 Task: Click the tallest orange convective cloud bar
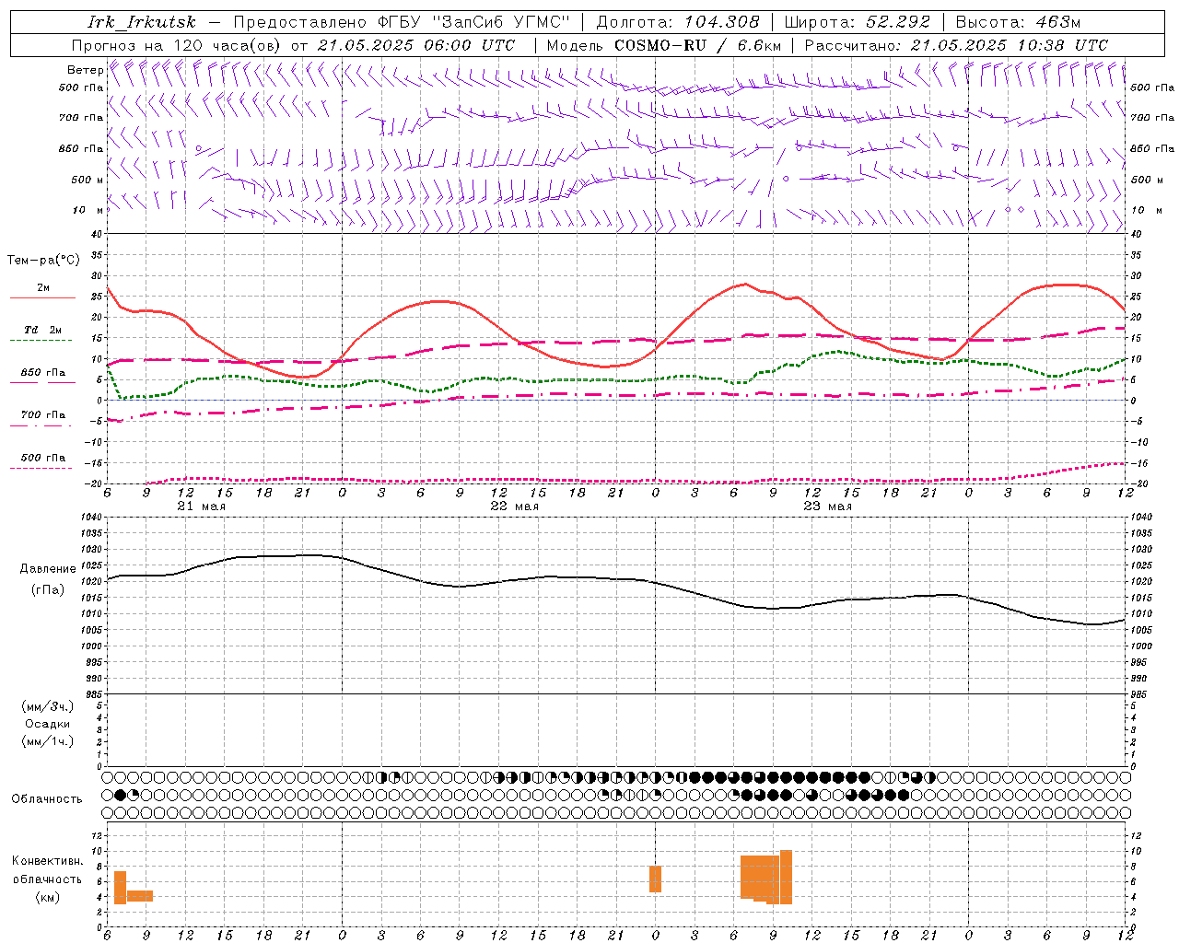click(x=786, y=877)
